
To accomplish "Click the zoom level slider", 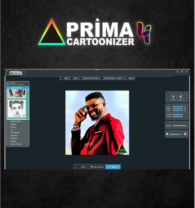I will (x=175, y=134).
